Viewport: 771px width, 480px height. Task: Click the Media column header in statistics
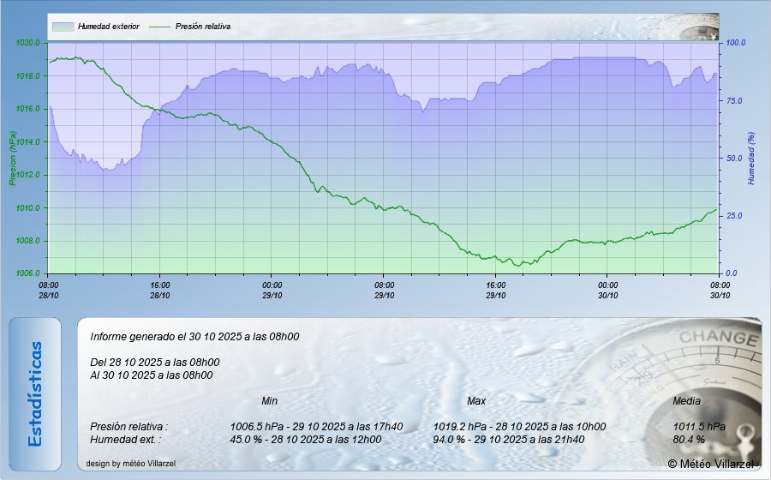click(x=686, y=401)
